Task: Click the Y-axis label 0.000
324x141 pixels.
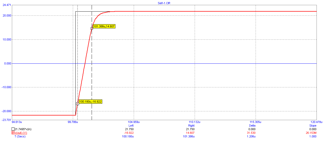Action: click(x=8, y=63)
